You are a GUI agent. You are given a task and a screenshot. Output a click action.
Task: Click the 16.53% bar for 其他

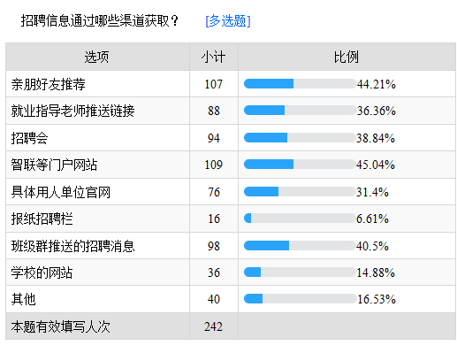click(x=300, y=299)
